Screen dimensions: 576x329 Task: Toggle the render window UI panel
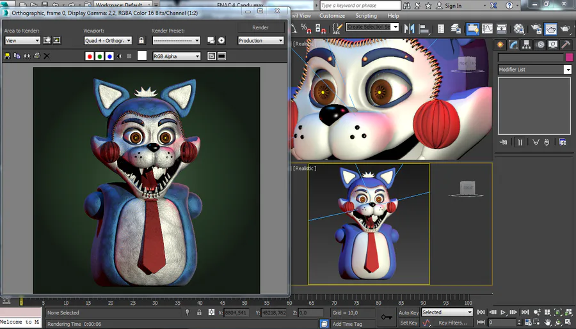coord(222,56)
